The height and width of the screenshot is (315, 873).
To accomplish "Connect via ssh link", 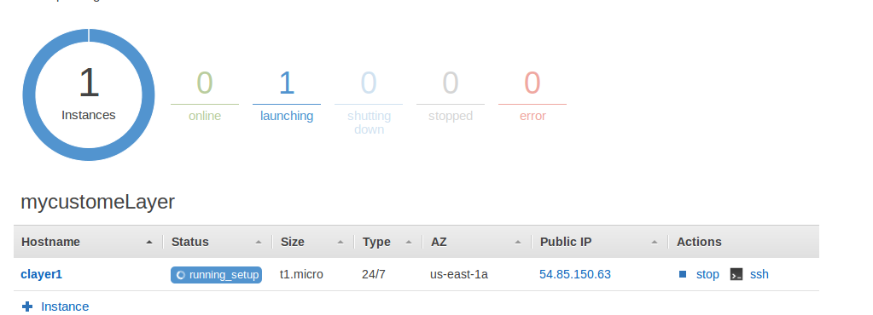I will coord(760,274).
